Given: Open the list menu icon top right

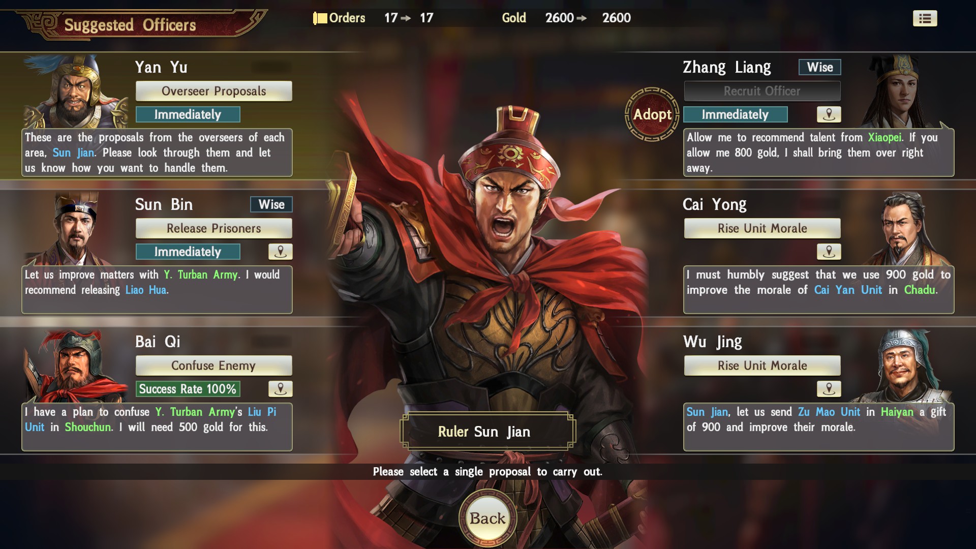Looking at the screenshot, I should pos(925,19).
